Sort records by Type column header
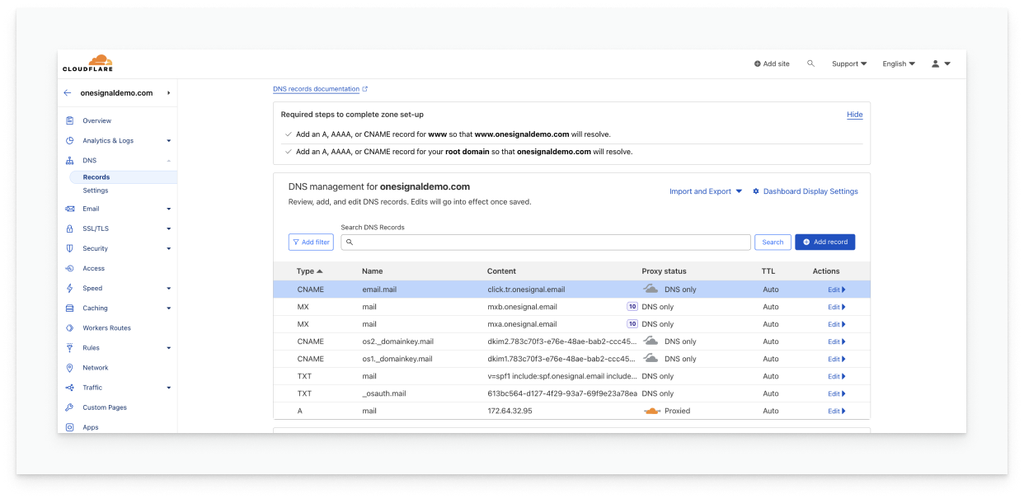Screen dimensions: 1024x499 click(x=310, y=271)
